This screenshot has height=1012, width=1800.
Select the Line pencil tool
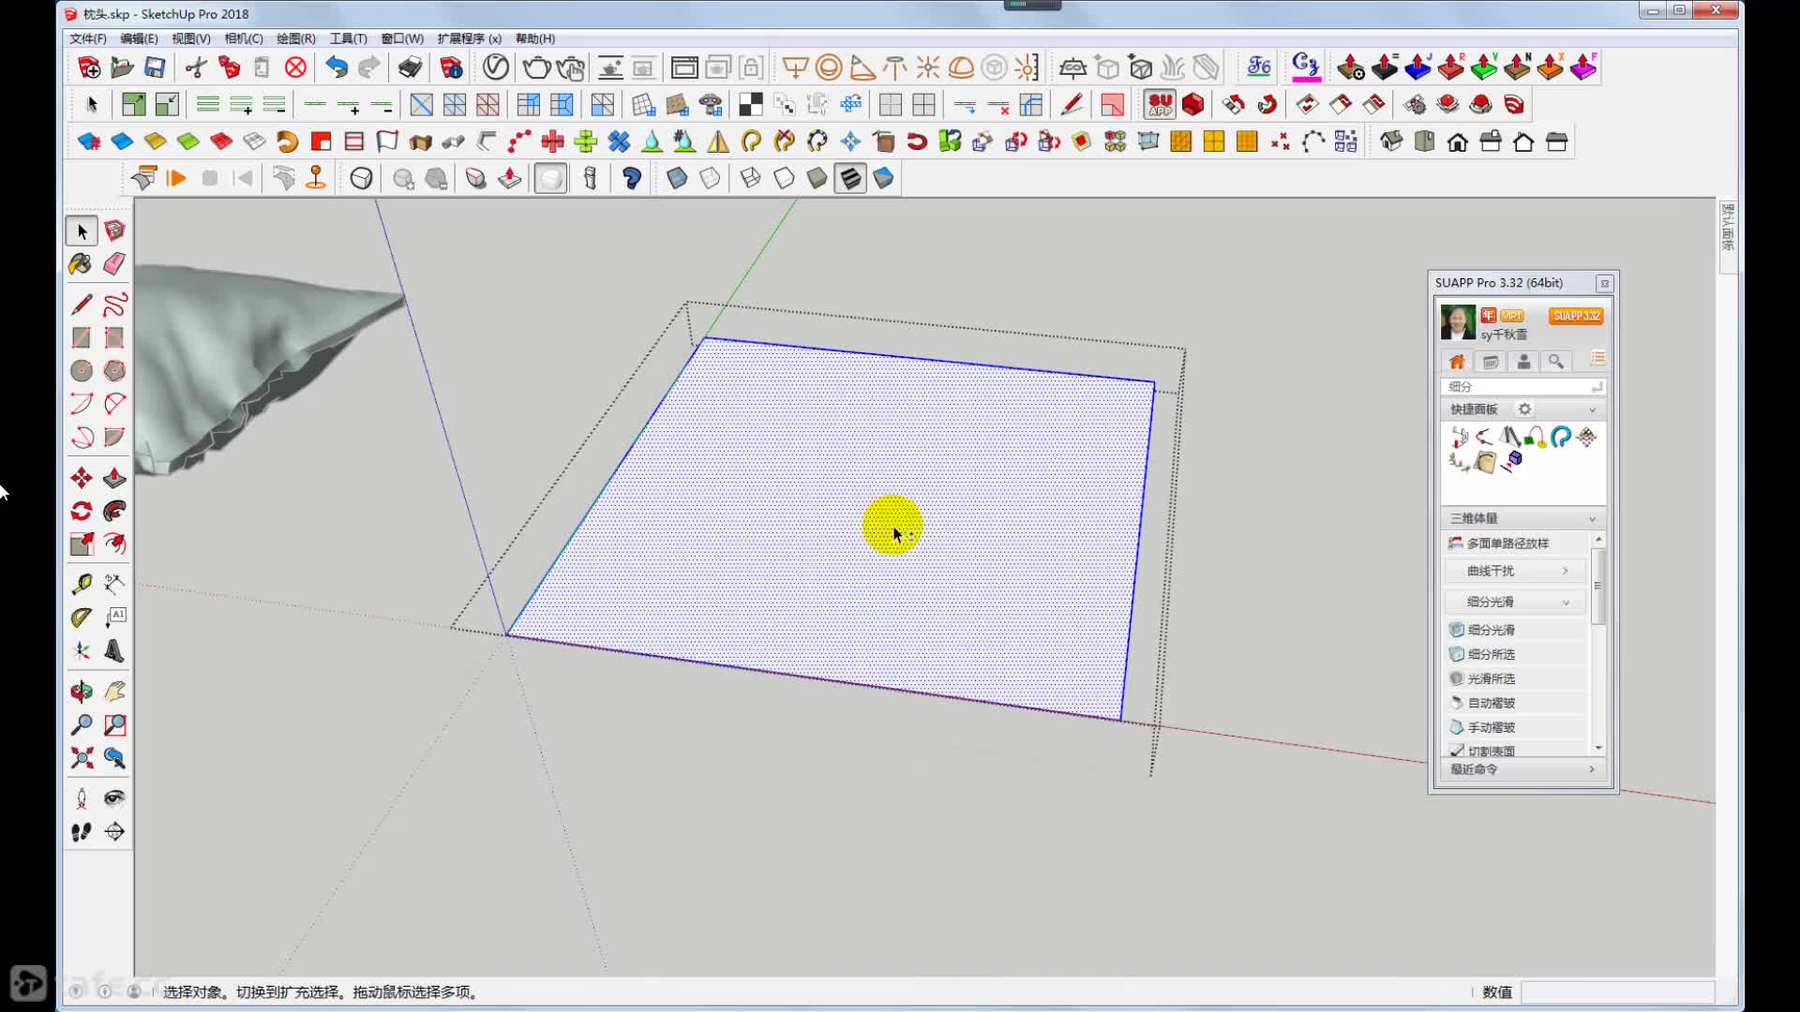pos(82,305)
